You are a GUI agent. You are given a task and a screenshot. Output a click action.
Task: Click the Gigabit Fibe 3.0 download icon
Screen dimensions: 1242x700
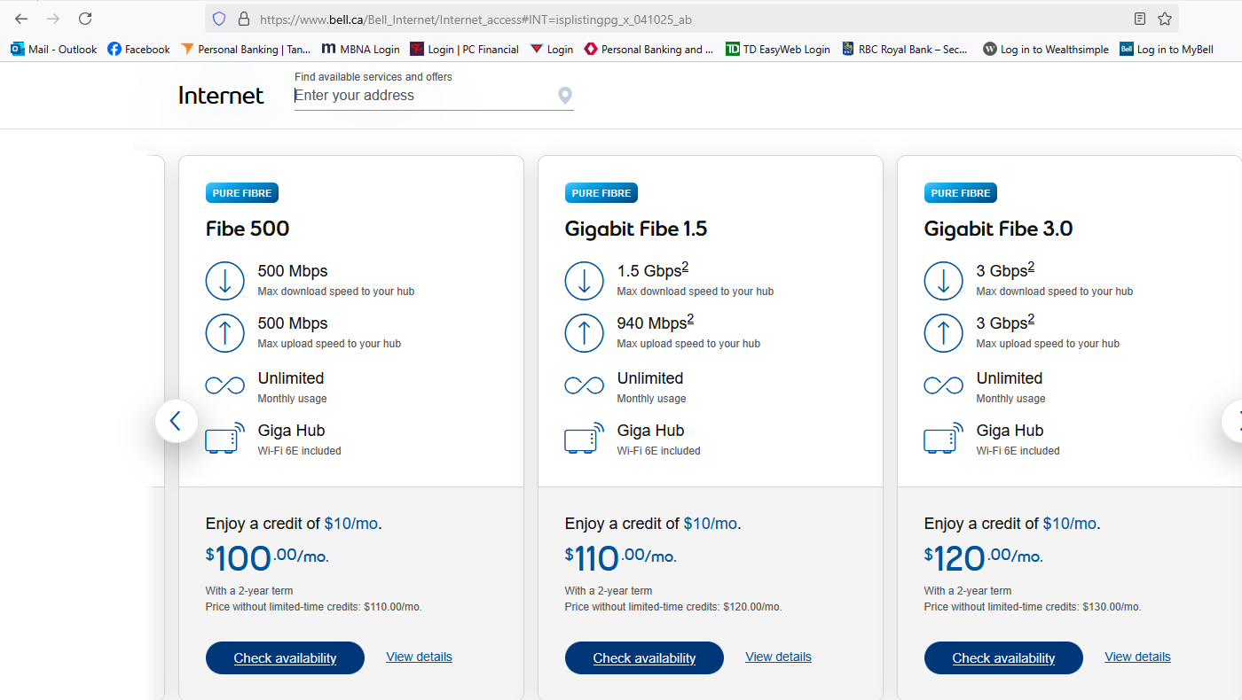(943, 280)
